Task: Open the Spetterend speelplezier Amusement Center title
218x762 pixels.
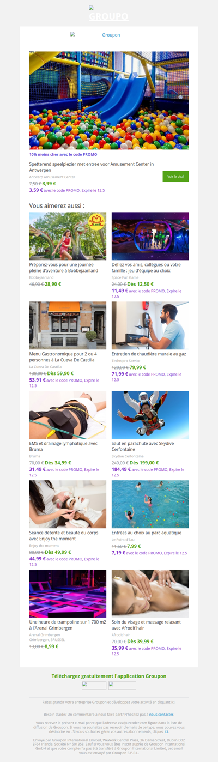Action: pyautogui.click(x=92, y=167)
